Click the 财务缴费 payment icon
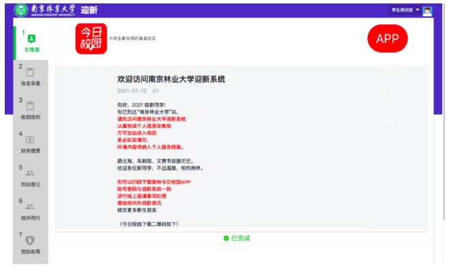Image resolution: width=449 pixels, height=276 pixels. pyautogui.click(x=31, y=140)
